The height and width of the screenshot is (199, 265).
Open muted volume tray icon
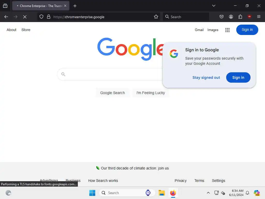click(x=223, y=193)
